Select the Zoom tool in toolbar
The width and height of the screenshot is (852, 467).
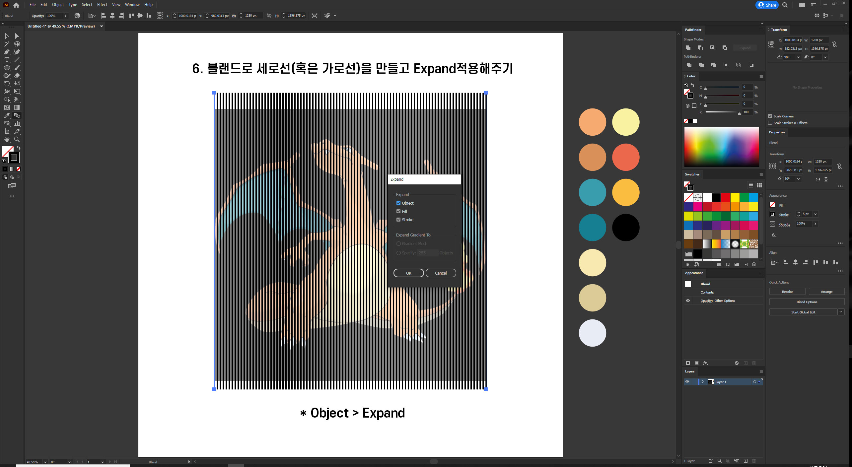(x=17, y=139)
